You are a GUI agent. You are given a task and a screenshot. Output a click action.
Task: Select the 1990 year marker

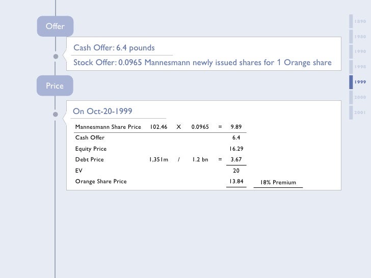pos(360,51)
